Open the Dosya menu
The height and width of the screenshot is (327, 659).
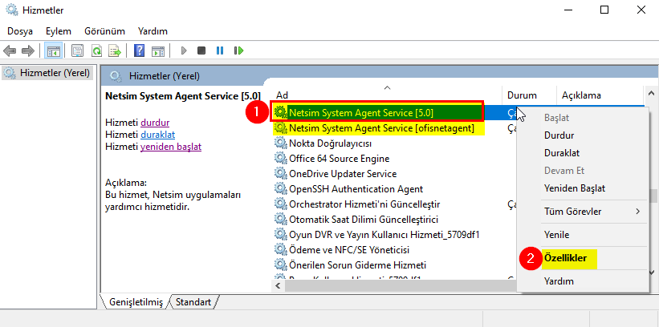coord(20,31)
